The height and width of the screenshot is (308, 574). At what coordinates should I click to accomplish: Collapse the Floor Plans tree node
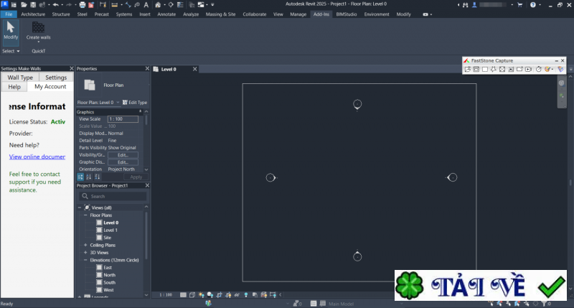click(x=85, y=215)
